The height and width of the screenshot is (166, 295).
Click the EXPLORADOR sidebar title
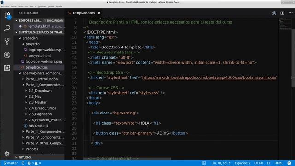[28, 13]
